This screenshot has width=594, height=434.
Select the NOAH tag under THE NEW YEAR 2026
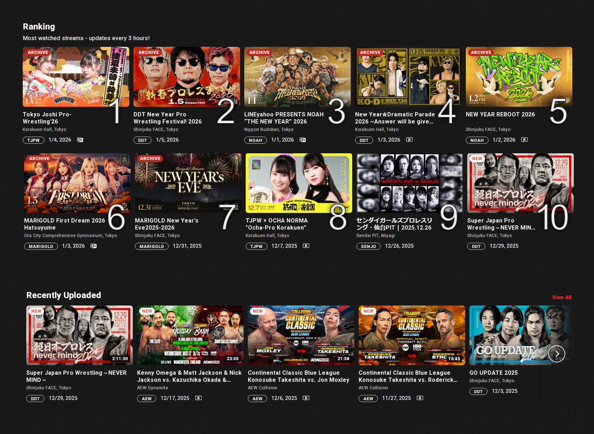(255, 140)
